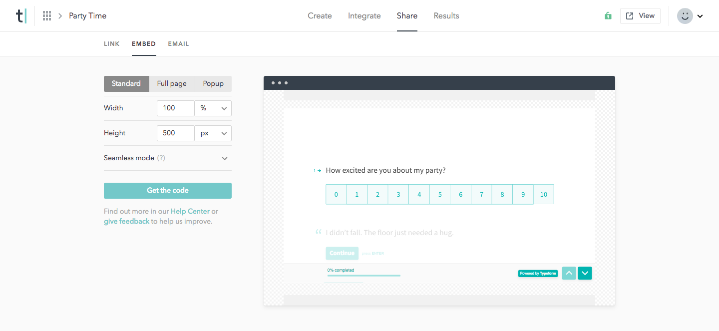The image size is (719, 331).
Task: Switch to the Link sub-tab
Action: point(112,44)
